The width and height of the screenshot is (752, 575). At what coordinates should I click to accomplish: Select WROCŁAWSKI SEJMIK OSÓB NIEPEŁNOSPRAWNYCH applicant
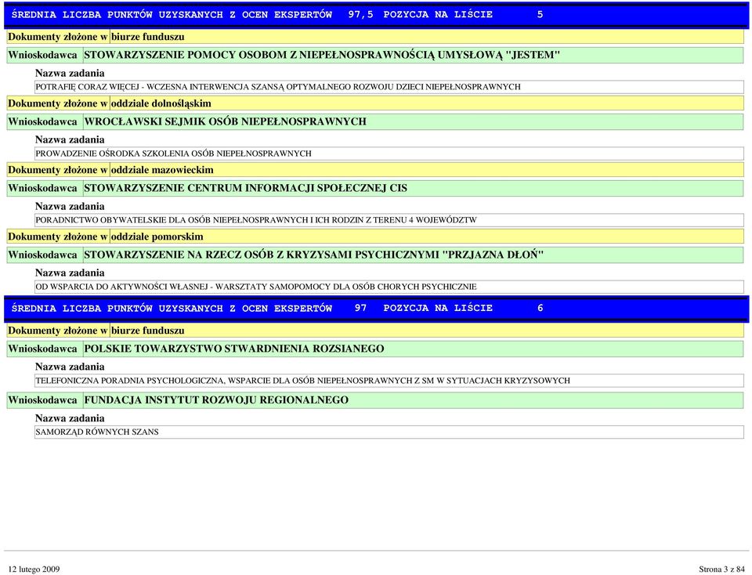pos(225,121)
